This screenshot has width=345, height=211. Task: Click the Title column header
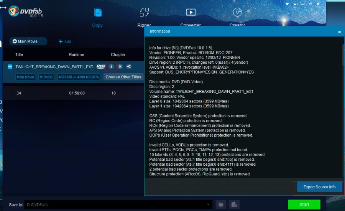coord(19,54)
